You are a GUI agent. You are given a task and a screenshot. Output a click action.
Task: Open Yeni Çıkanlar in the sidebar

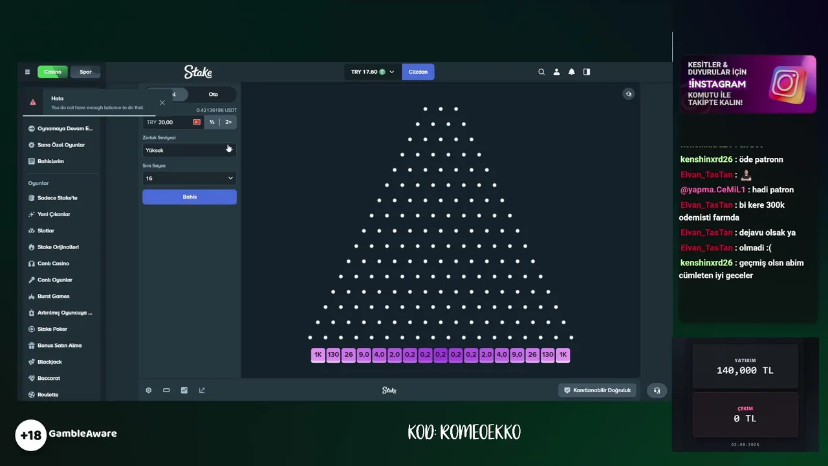54,214
